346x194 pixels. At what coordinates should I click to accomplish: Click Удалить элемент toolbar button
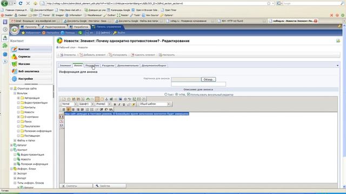(143, 55)
